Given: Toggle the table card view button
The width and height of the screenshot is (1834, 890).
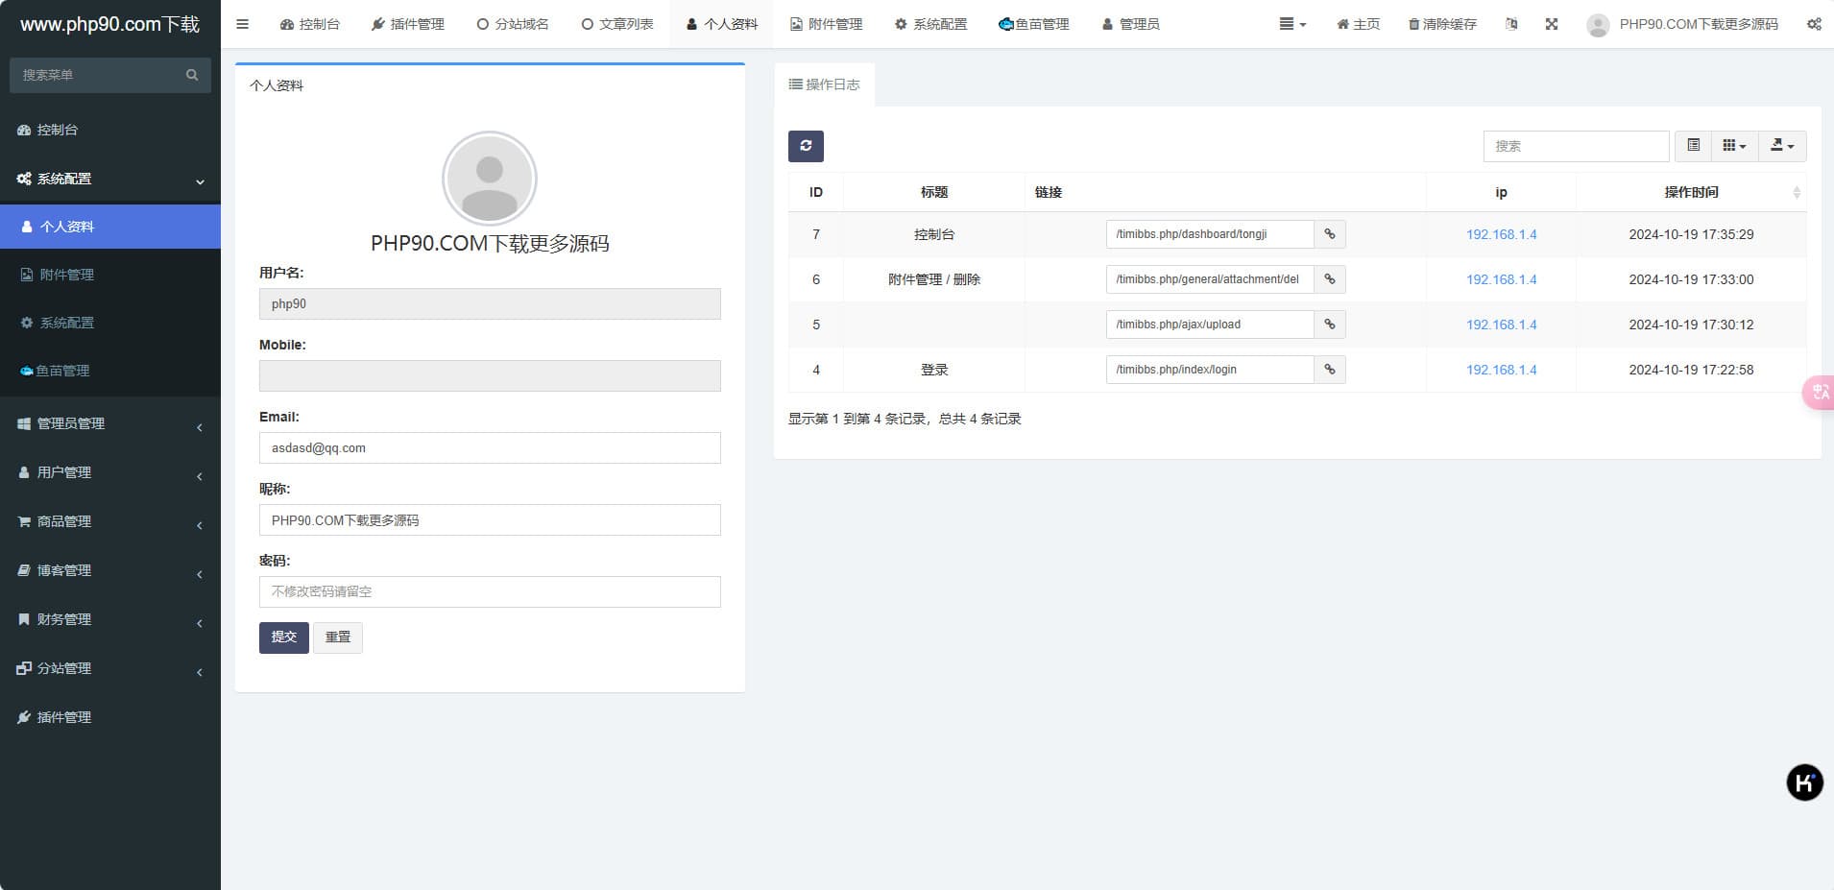Looking at the screenshot, I should [x=1693, y=146].
